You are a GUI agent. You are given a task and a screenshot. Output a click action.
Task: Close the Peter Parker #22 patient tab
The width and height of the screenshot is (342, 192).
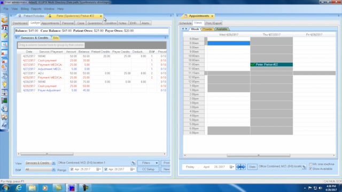point(101,16)
